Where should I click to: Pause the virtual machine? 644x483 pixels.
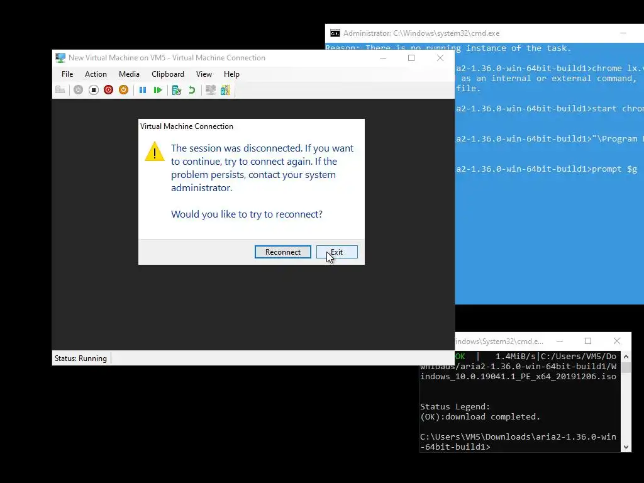(x=143, y=90)
